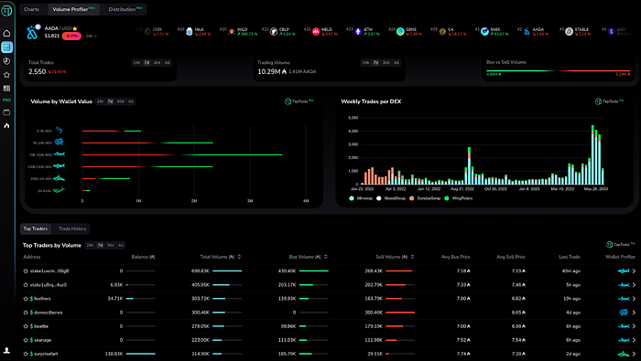Expand wallet profiler for $beattie
641x361 pixels.
pyautogui.click(x=634, y=326)
